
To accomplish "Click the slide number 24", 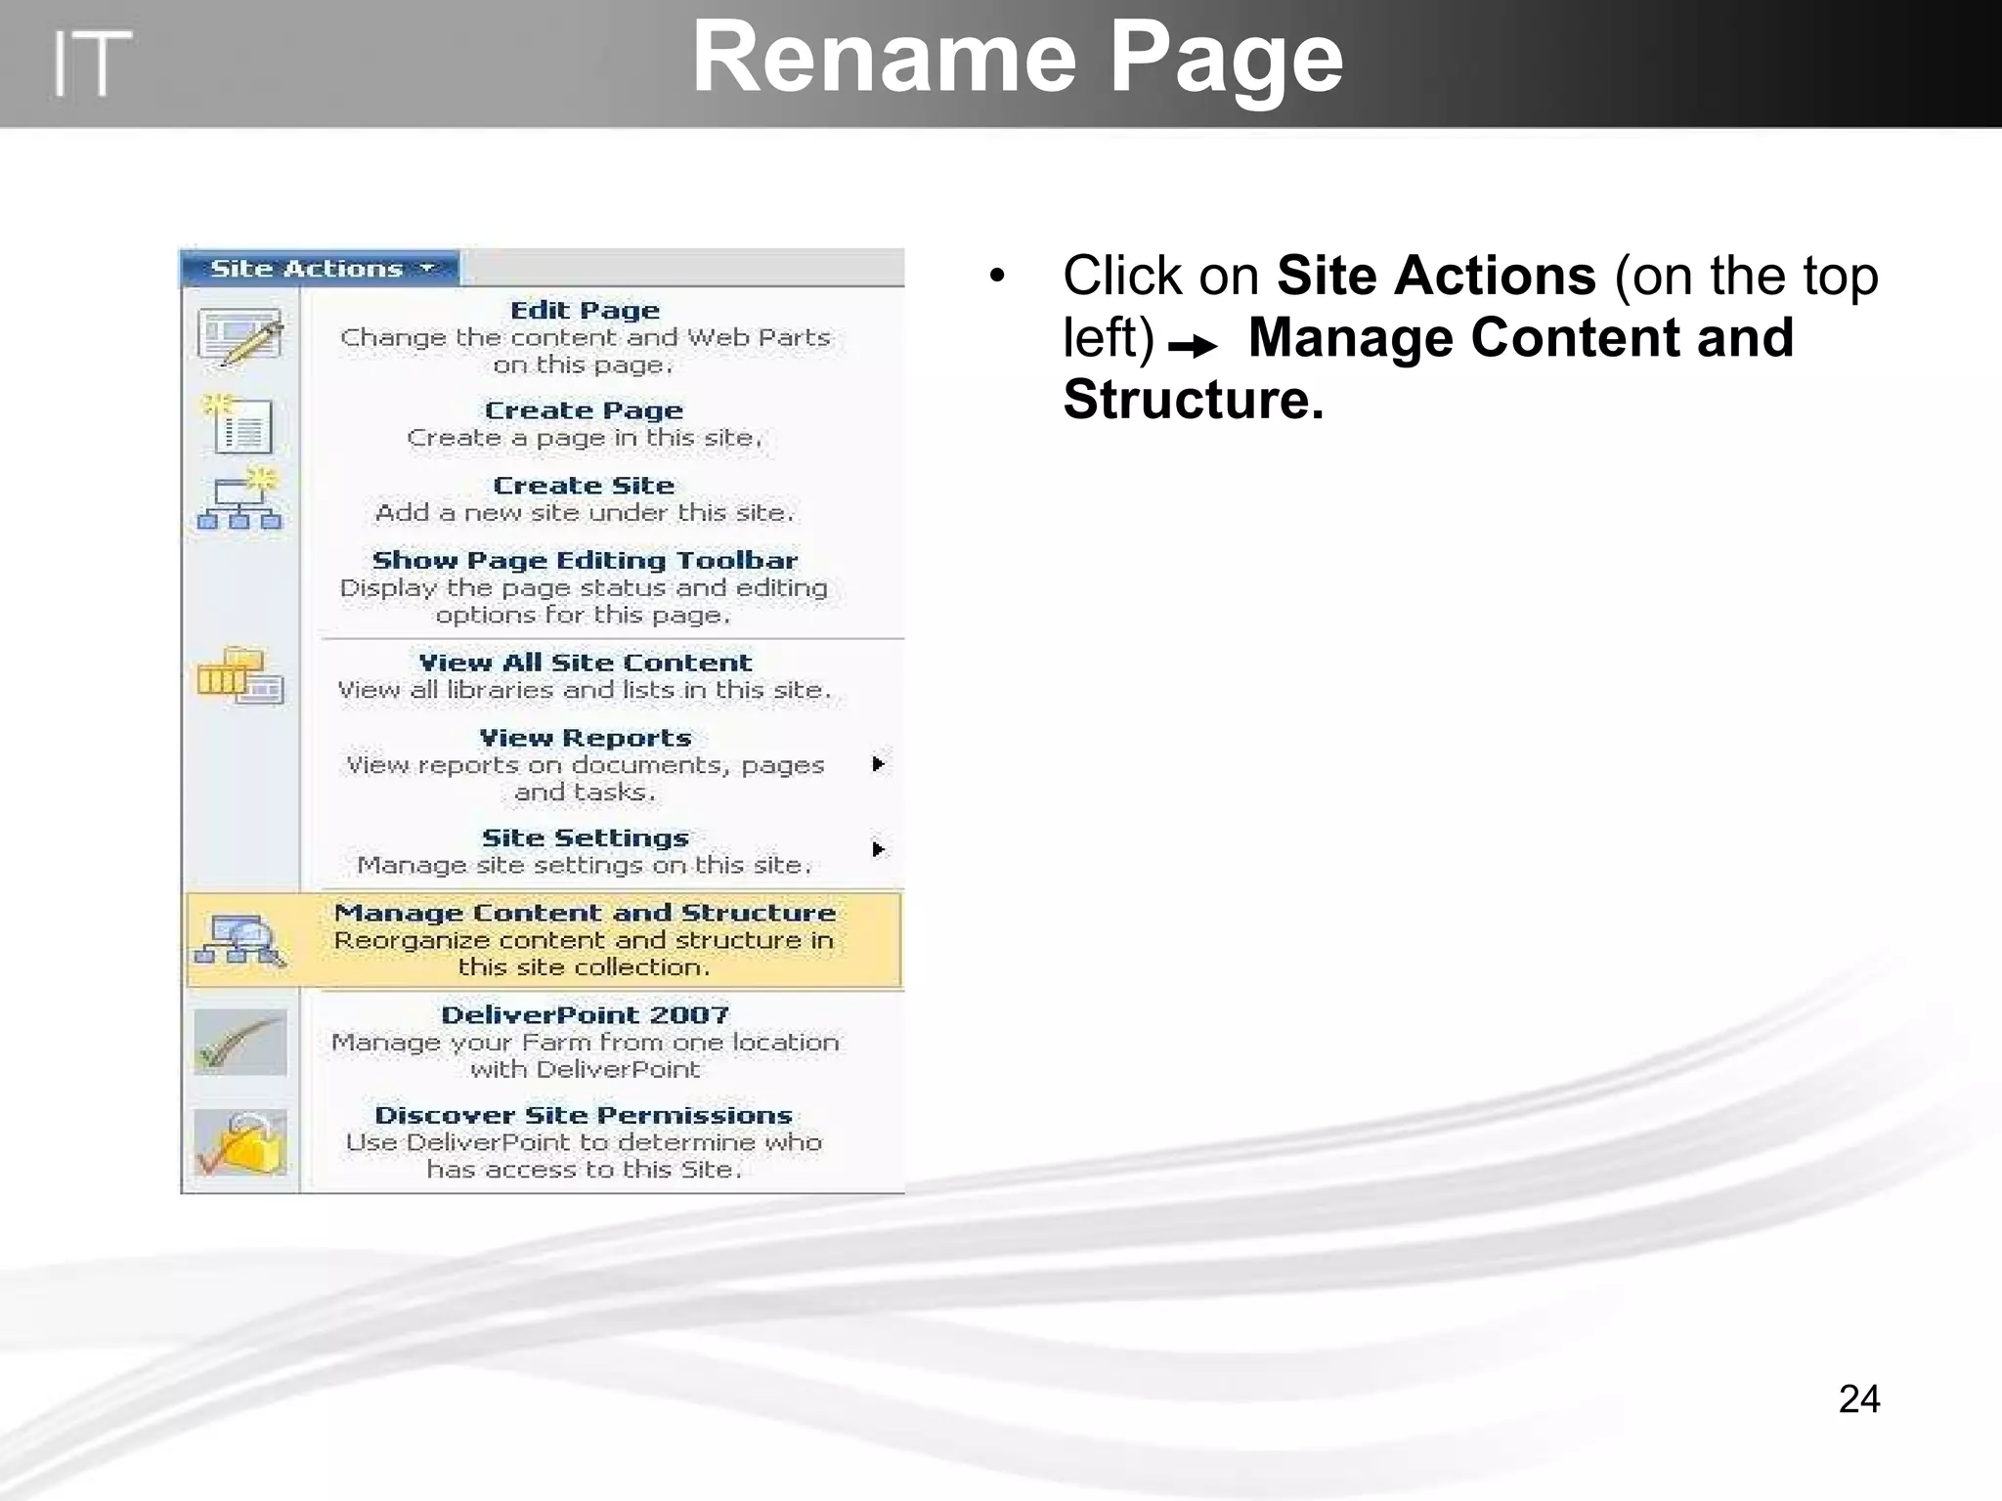I will coord(1858,1399).
